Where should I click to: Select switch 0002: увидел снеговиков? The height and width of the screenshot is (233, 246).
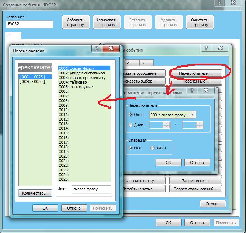point(82,73)
